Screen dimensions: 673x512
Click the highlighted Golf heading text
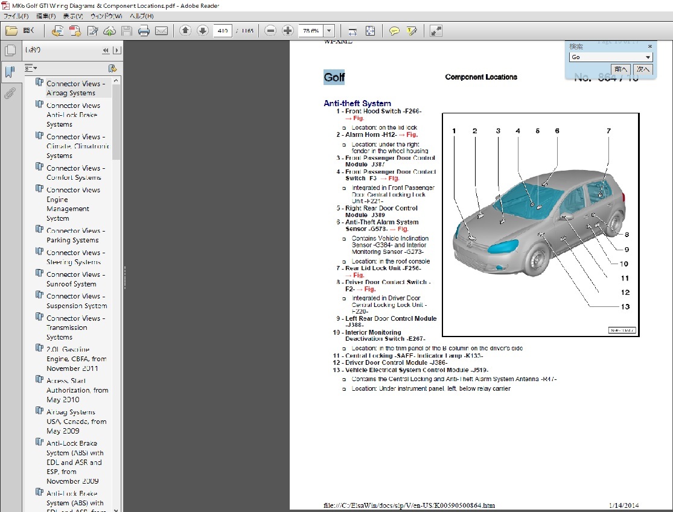(334, 77)
